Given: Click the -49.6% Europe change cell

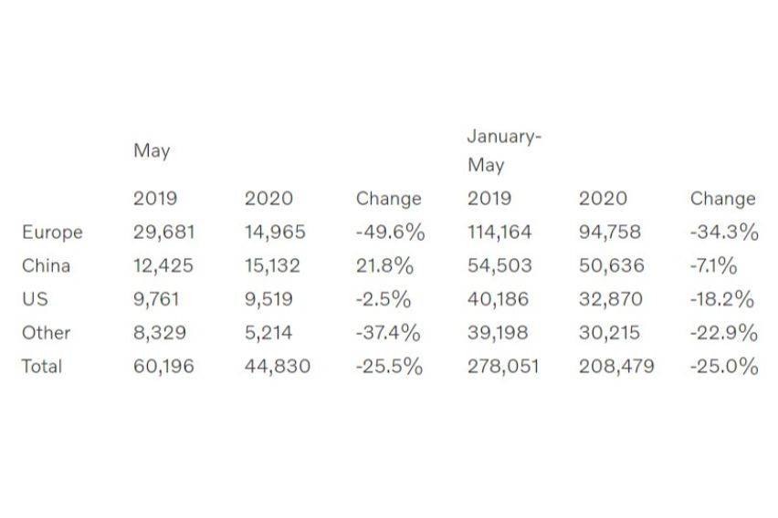Looking at the screenshot, I should (x=391, y=232).
